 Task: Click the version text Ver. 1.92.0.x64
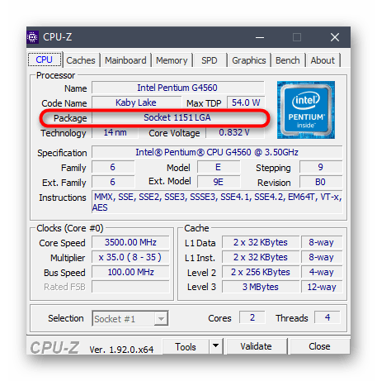121,350
